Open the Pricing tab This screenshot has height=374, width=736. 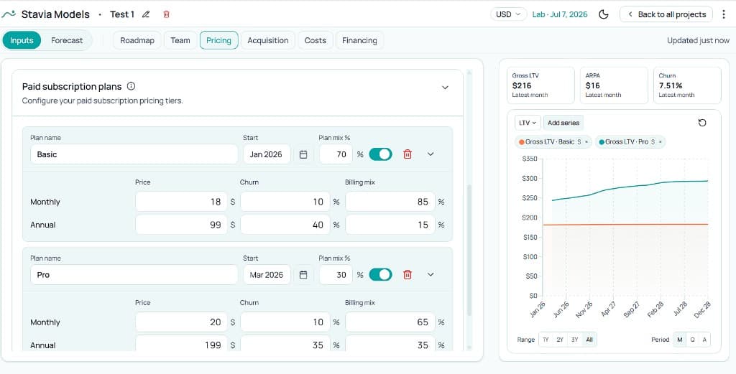click(x=218, y=40)
